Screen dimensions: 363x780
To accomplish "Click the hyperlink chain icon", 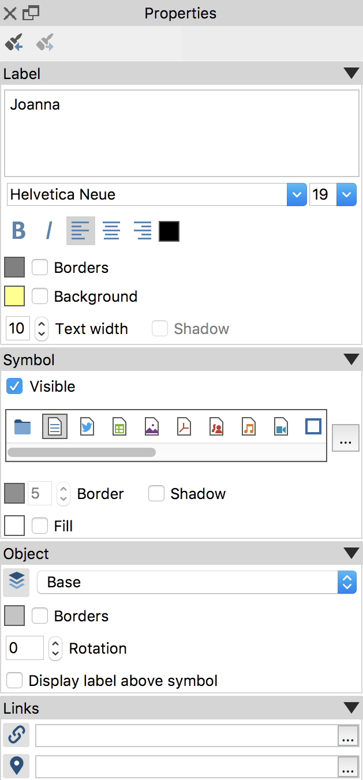I will pyautogui.click(x=16, y=735).
